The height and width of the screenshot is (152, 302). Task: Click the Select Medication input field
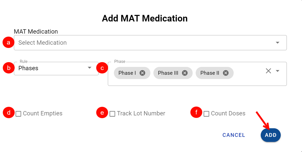click(x=142, y=43)
